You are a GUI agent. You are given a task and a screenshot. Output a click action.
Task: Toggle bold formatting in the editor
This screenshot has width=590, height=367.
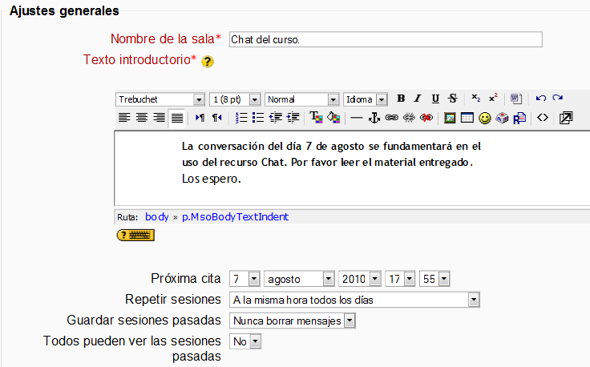(401, 99)
